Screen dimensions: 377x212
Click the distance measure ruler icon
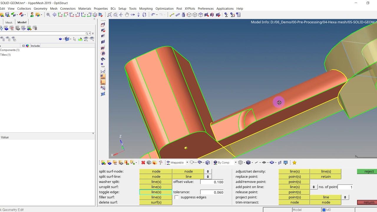(178, 15)
